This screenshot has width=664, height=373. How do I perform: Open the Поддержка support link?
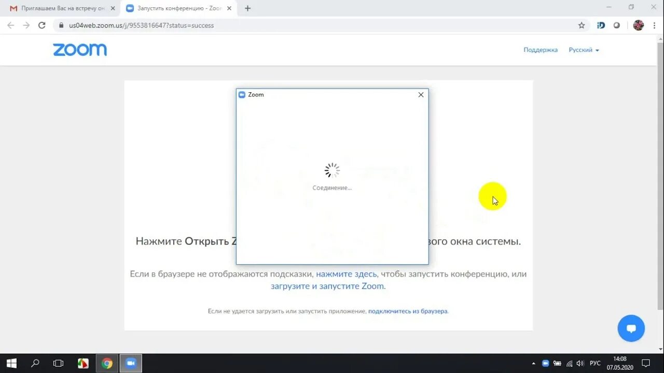(541, 50)
